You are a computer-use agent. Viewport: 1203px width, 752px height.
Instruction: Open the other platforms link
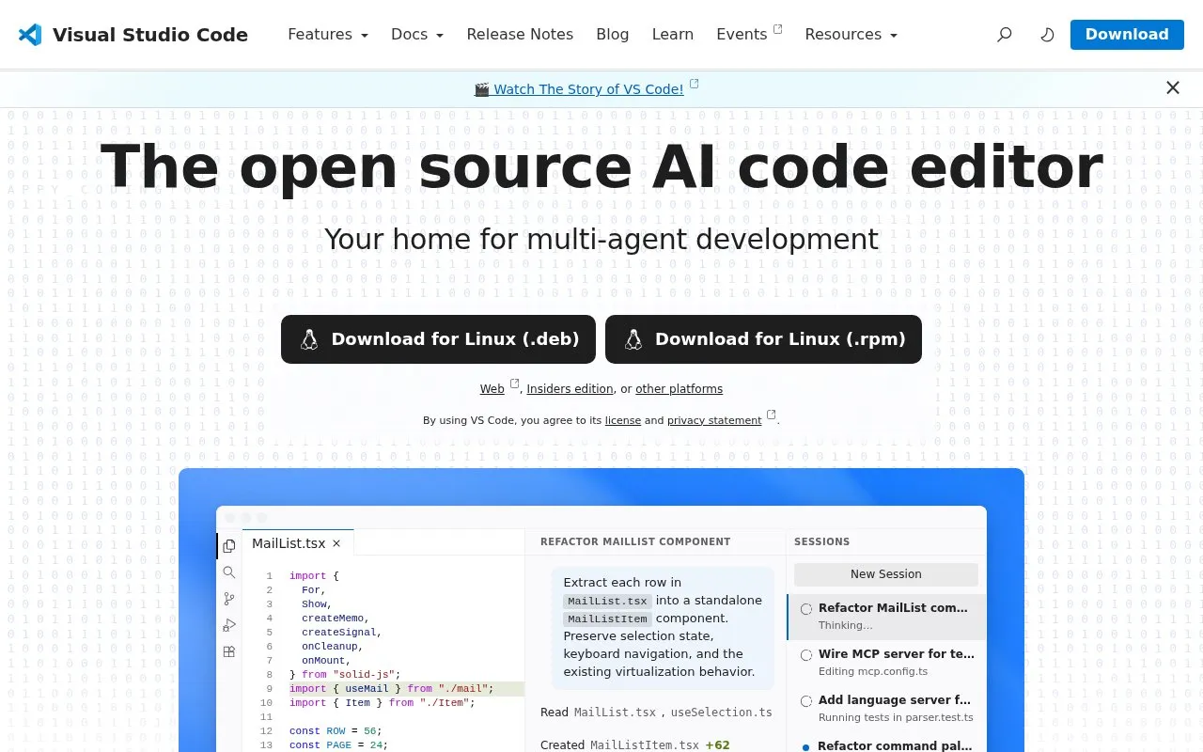pyautogui.click(x=680, y=389)
